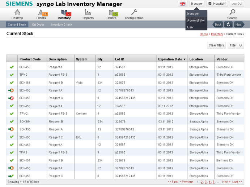Screen dimensions: 250x187
Task: Click the Clear filters button
Action: pos(216,45)
